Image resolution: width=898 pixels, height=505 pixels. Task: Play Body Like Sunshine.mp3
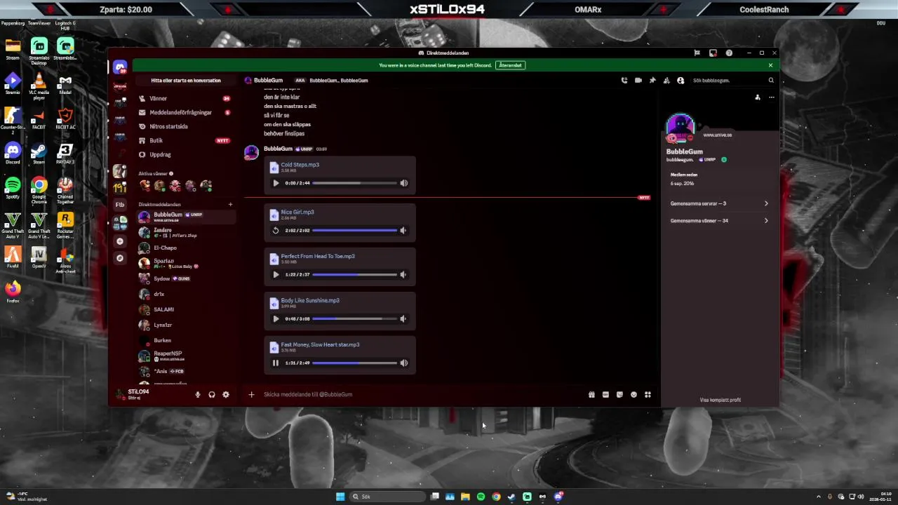pyautogui.click(x=276, y=318)
